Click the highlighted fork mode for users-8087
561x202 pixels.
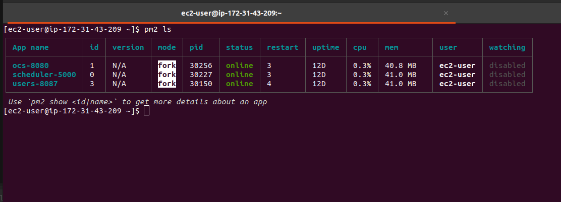(x=166, y=84)
